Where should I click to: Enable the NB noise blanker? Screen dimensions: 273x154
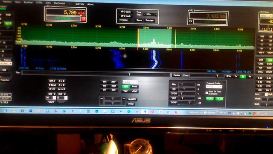tap(105, 86)
